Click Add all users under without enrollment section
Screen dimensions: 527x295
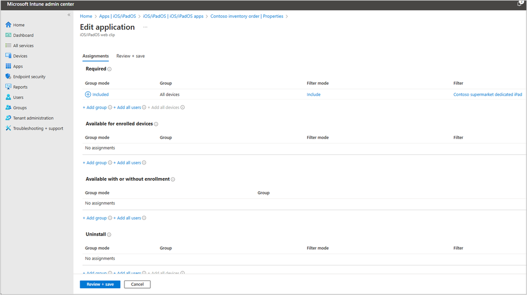tap(127, 218)
